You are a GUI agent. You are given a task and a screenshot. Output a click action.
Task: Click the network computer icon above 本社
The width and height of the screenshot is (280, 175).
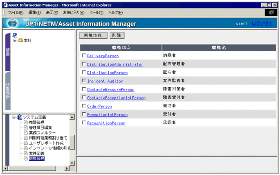click(x=15, y=35)
